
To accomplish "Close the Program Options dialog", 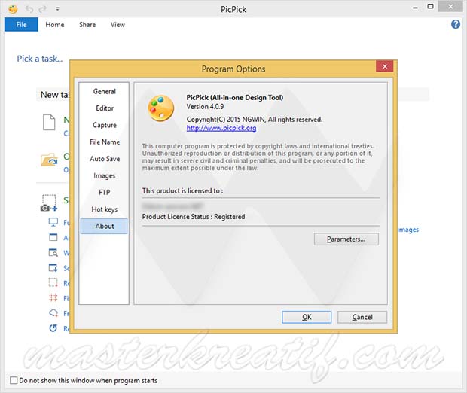I will pyautogui.click(x=384, y=66).
